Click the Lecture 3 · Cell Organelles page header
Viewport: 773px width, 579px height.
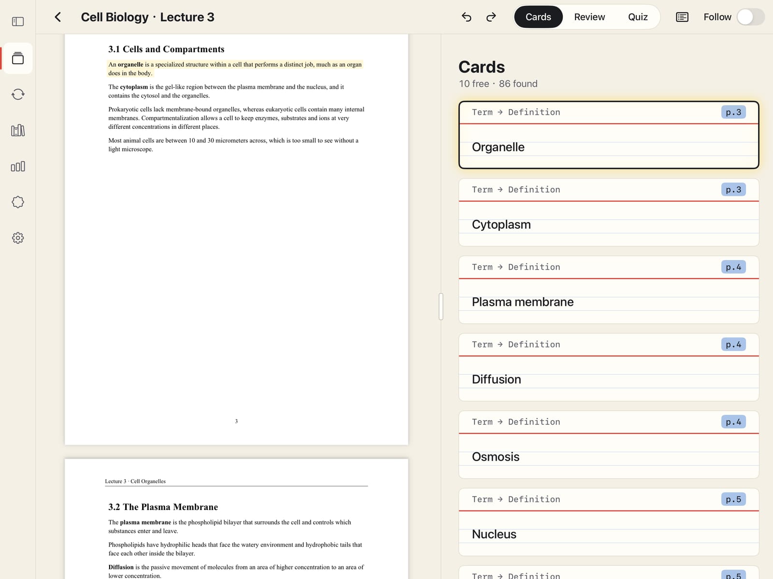click(x=135, y=482)
